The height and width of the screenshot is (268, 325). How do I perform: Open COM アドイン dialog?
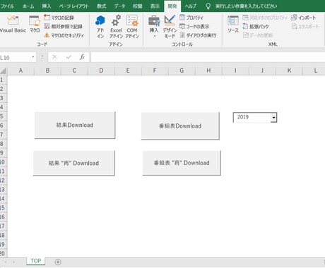tap(132, 26)
